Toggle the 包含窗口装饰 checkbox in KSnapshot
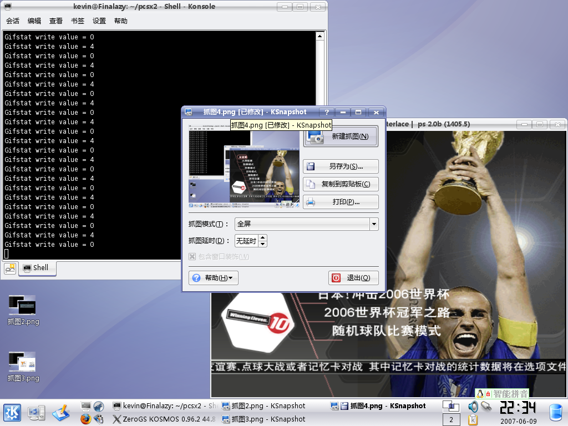This screenshot has width=568, height=426. pos(192,256)
